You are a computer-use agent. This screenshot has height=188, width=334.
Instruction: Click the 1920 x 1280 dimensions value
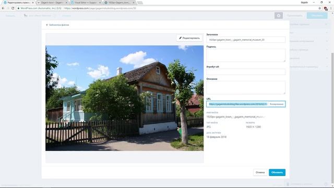(253, 127)
